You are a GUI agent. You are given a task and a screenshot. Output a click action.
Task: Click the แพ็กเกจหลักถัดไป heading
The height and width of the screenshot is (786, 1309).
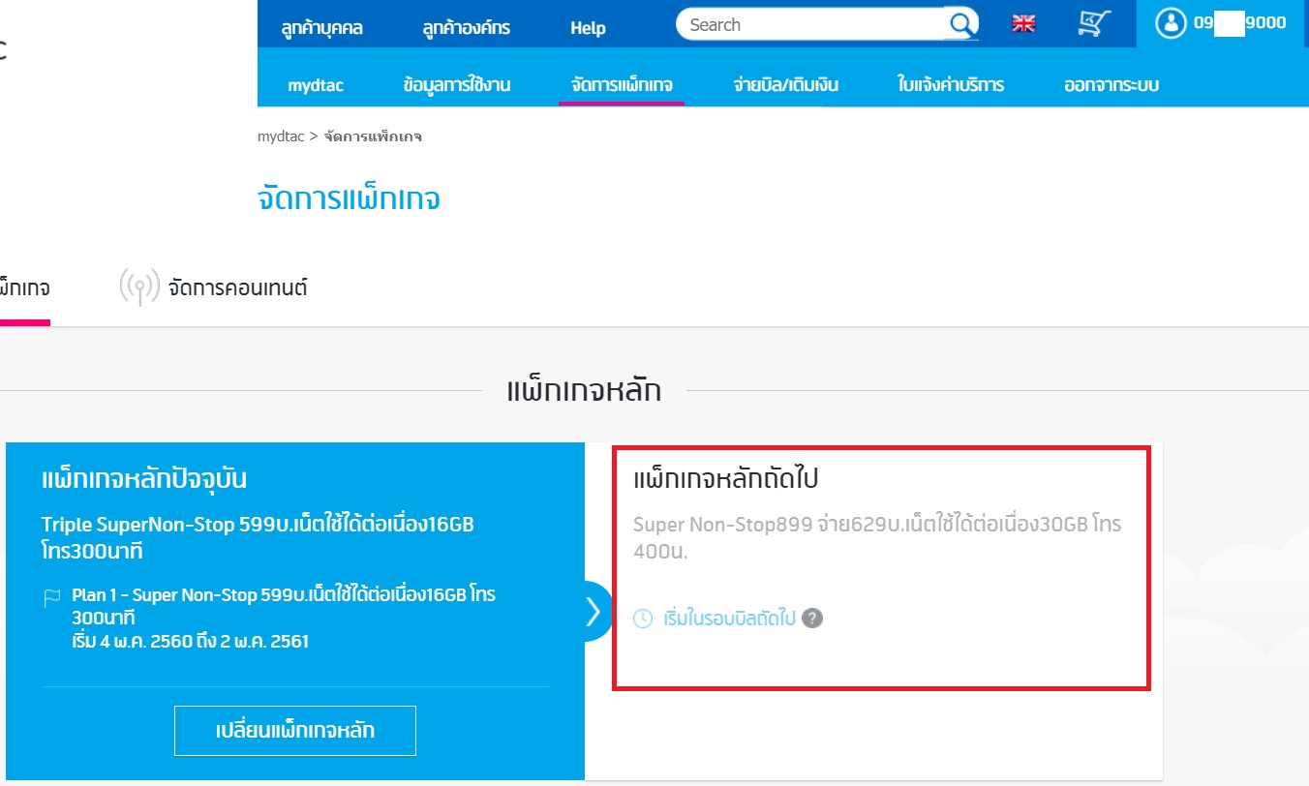click(x=727, y=479)
